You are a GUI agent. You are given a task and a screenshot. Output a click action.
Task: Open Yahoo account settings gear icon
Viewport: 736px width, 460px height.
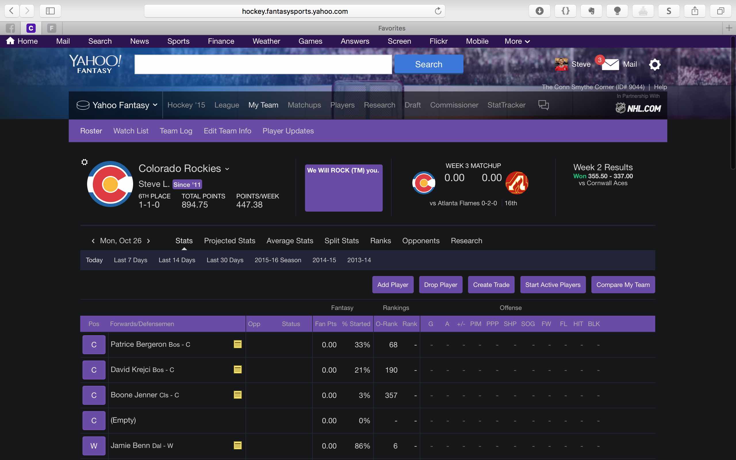[654, 64]
